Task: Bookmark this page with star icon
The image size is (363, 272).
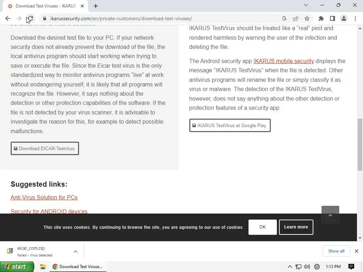Action: pos(307,18)
